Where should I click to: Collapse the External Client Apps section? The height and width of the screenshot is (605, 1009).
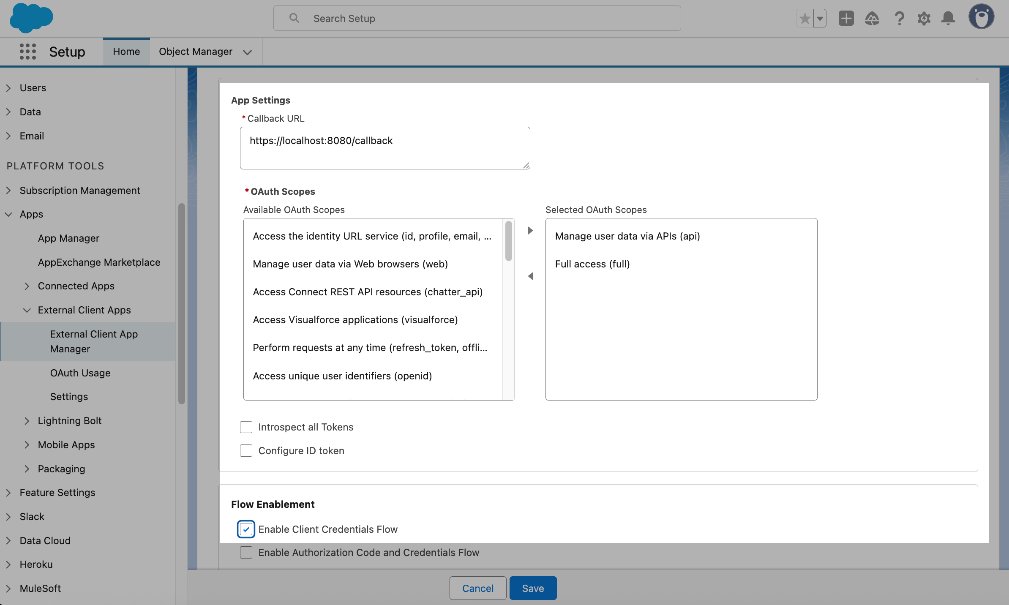[27, 310]
